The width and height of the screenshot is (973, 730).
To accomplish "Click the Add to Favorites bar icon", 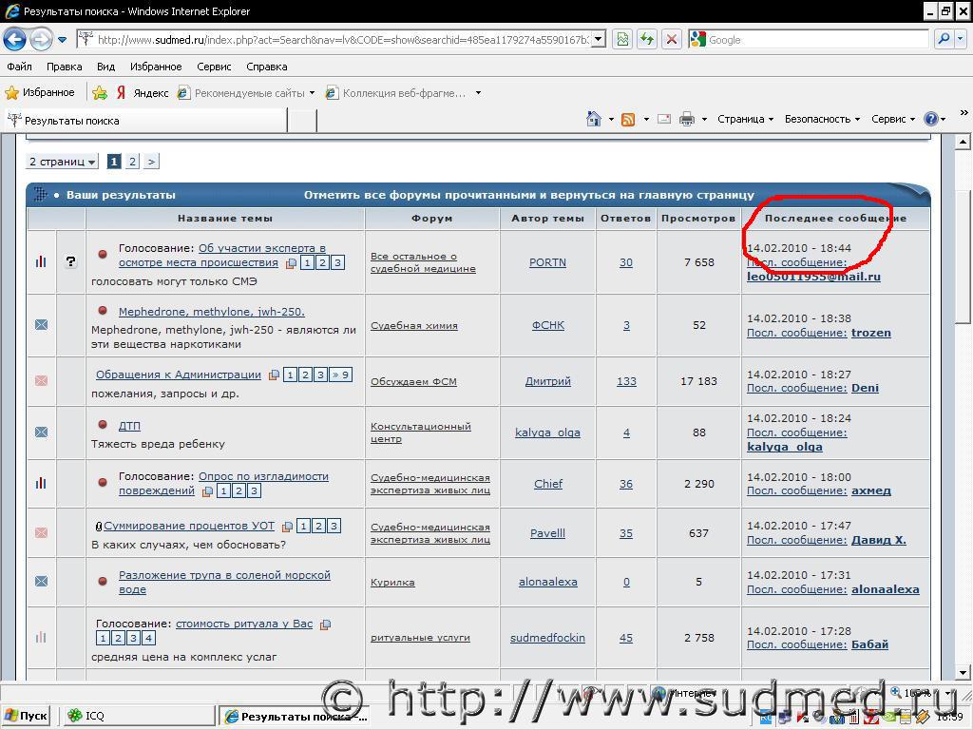I will click(100, 93).
